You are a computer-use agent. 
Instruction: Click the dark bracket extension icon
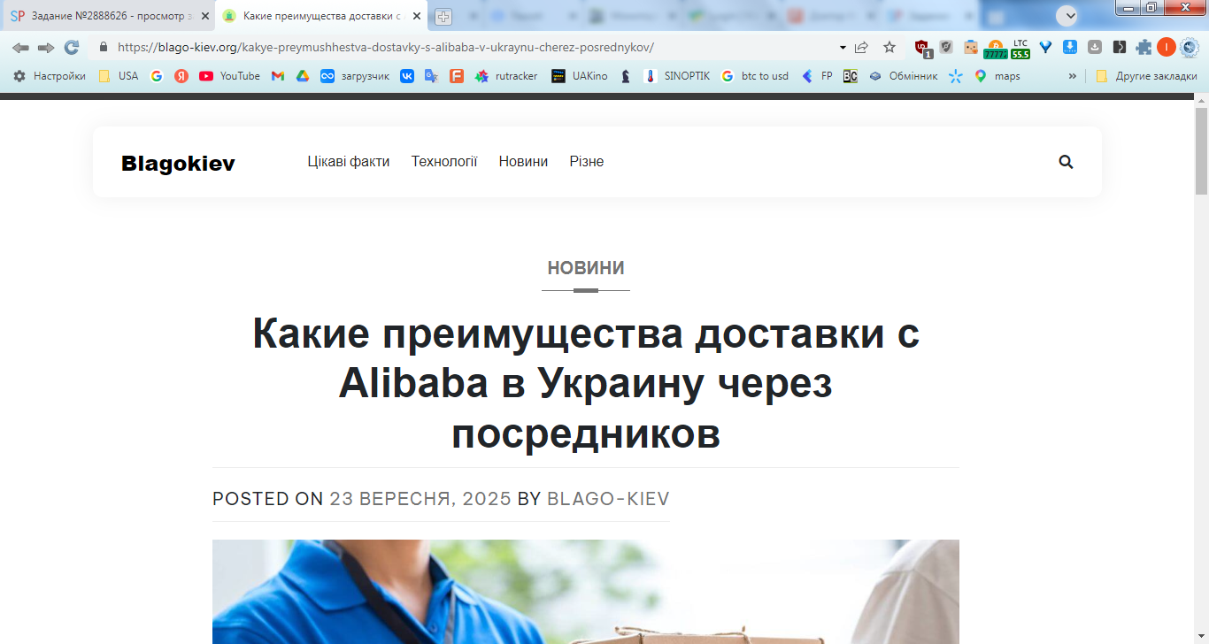1120,48
